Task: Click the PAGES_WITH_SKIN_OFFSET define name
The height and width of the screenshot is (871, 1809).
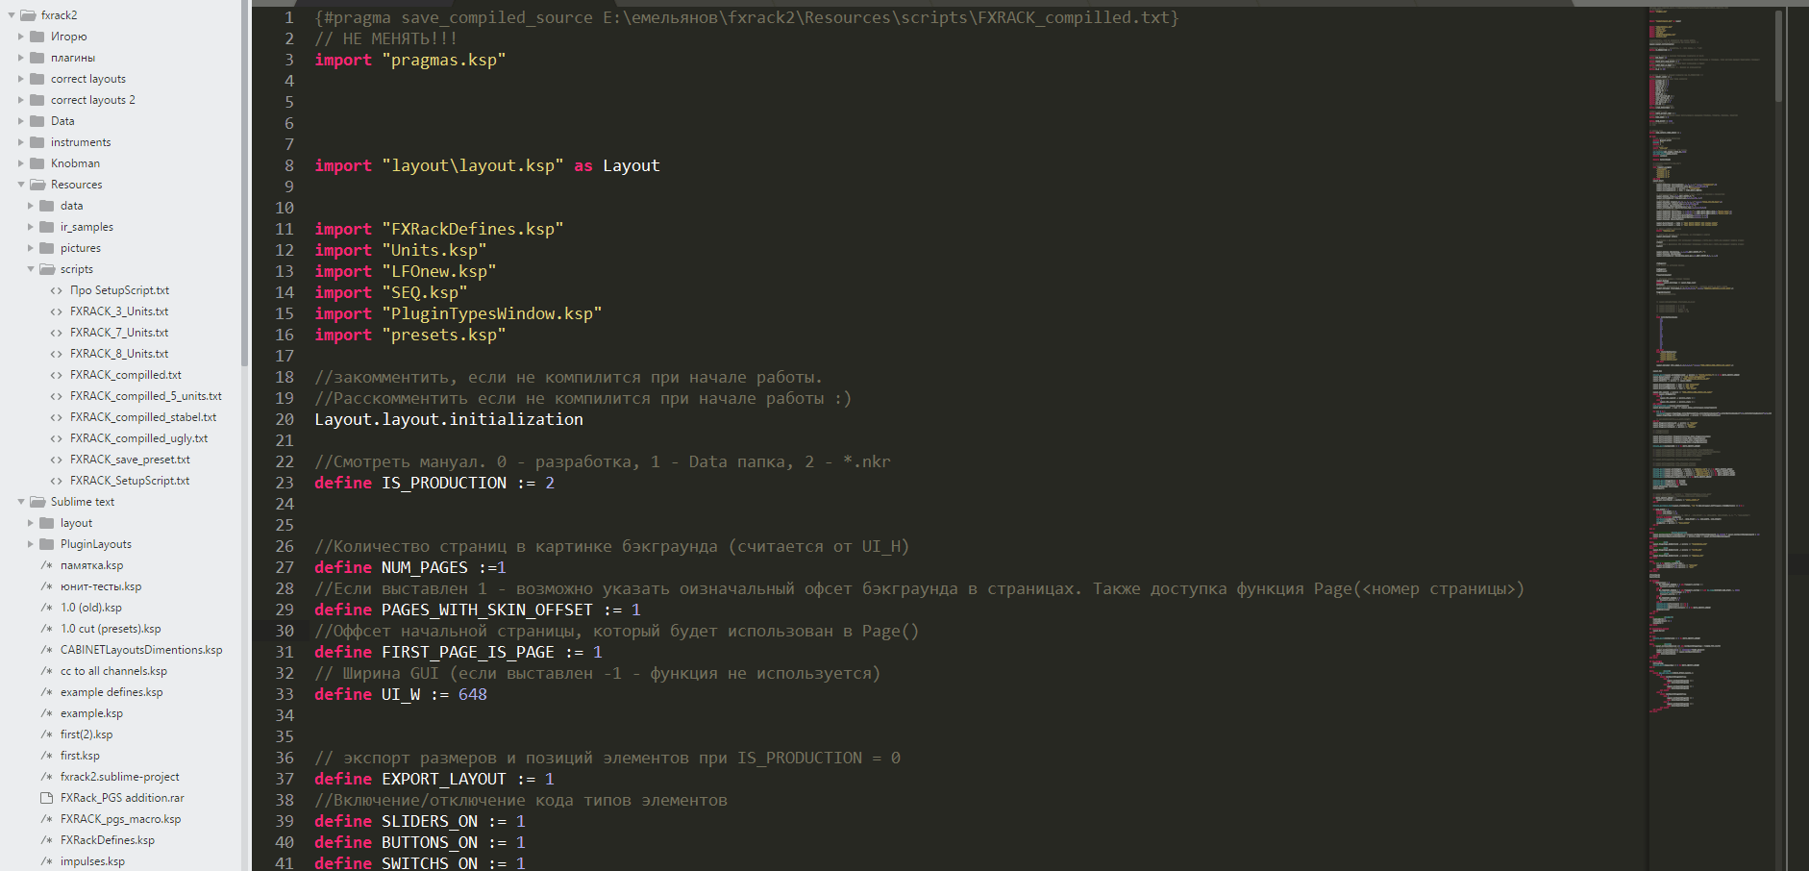Action: pyautogui.click(x=487, y=610)
